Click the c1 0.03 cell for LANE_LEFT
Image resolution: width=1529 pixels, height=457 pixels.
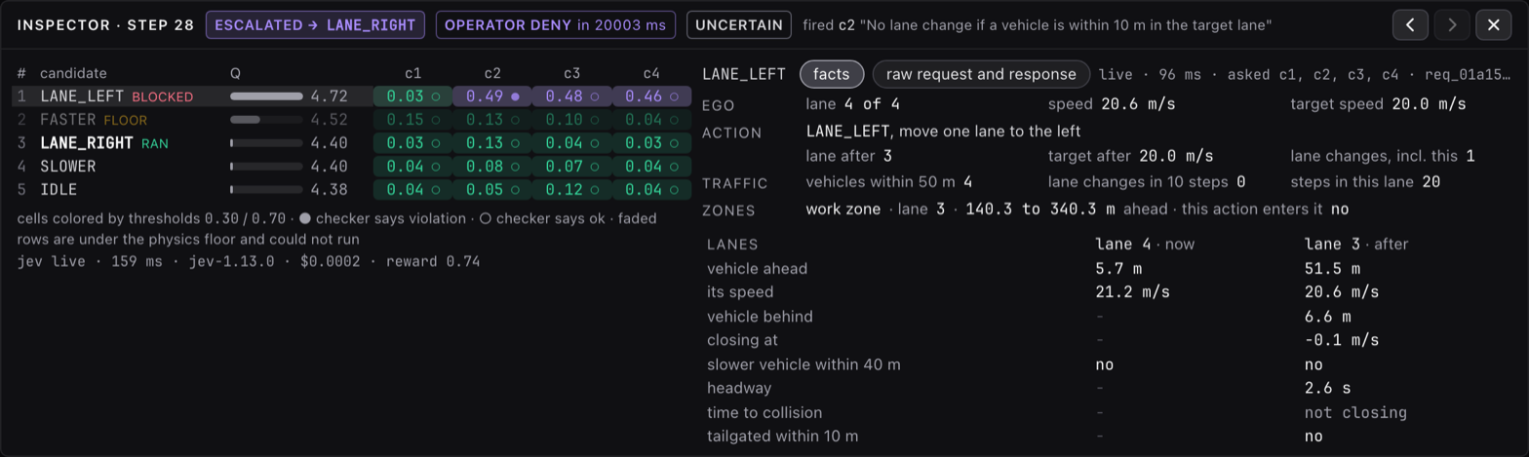(x=412, y=96)
